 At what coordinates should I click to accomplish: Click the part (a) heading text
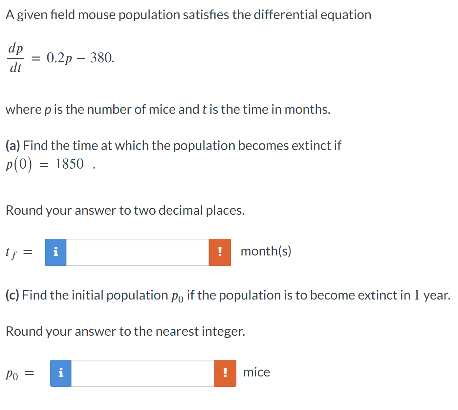pyautogui.click(x=173, y=145)
